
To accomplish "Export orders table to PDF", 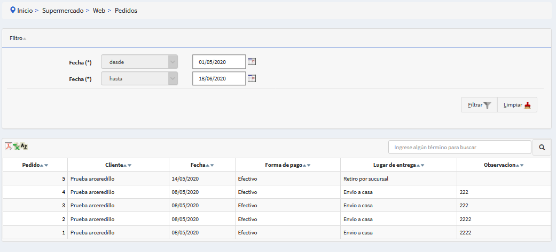I will pyautogui.click(x=8, y=147).
